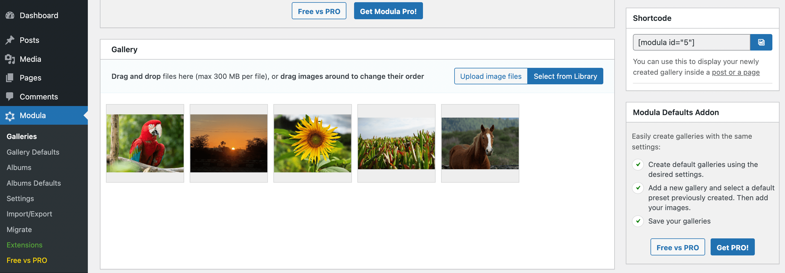
Task: Follow the 'post or a page' link
Action: 735,72
